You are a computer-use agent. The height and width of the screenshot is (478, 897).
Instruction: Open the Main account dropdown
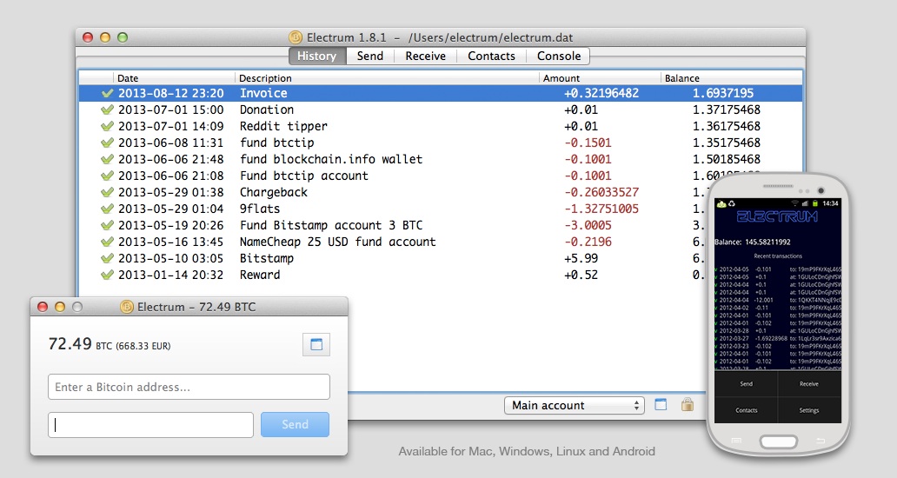[x=575, y=405]
